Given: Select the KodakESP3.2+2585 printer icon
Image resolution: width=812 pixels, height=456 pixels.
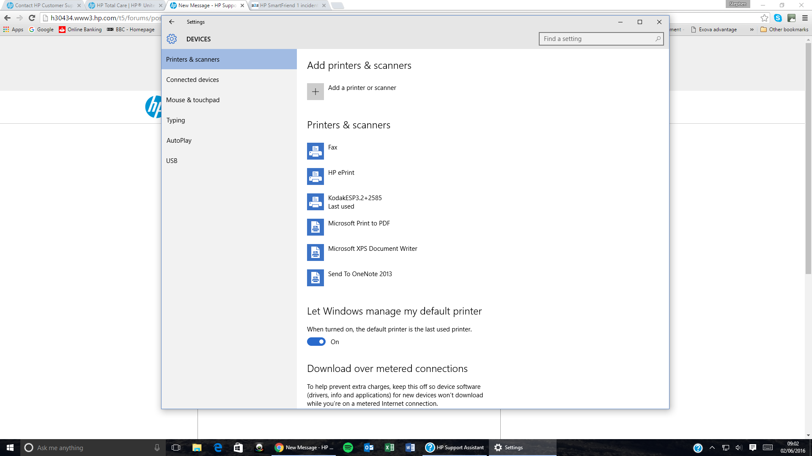Looking at the screenshot, I should (x=315, y=202).
